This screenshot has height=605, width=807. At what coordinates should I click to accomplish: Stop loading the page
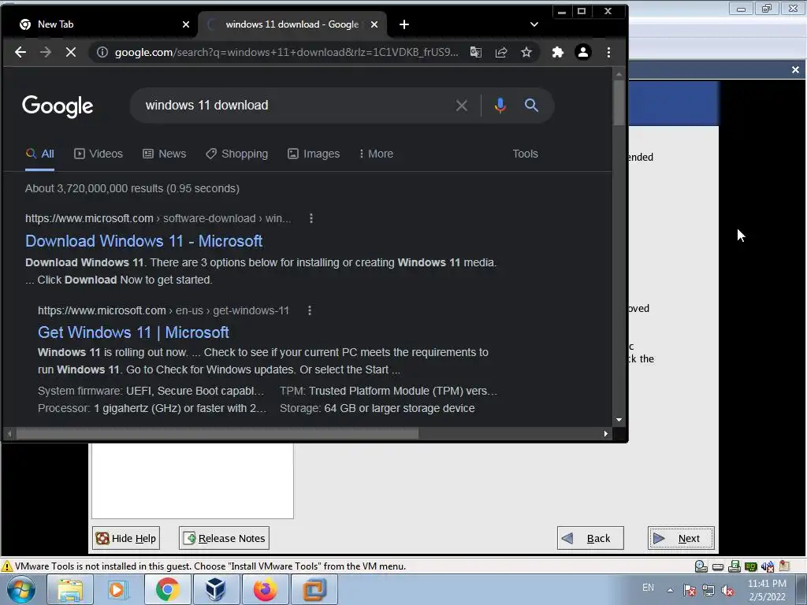70,52
